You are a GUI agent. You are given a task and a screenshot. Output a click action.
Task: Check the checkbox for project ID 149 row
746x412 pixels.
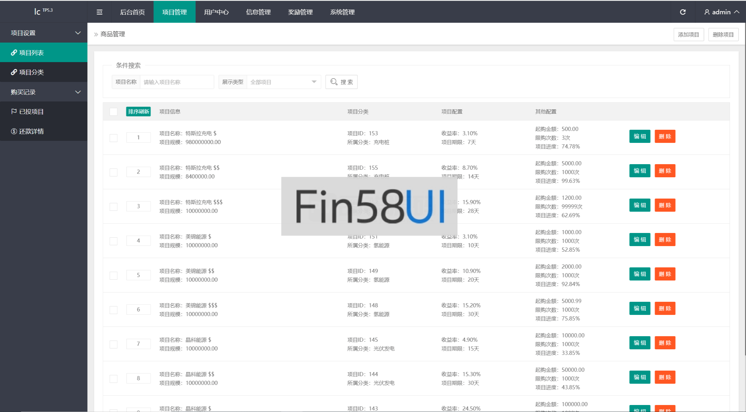(113, 275)
